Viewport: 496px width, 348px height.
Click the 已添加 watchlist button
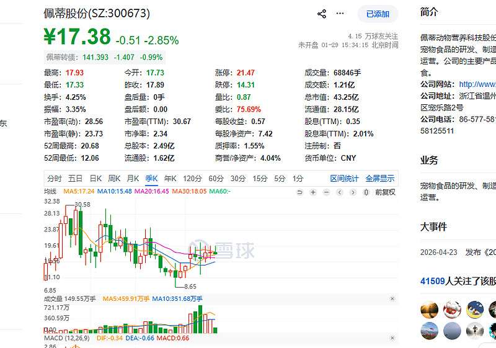(x=378, y=14)
